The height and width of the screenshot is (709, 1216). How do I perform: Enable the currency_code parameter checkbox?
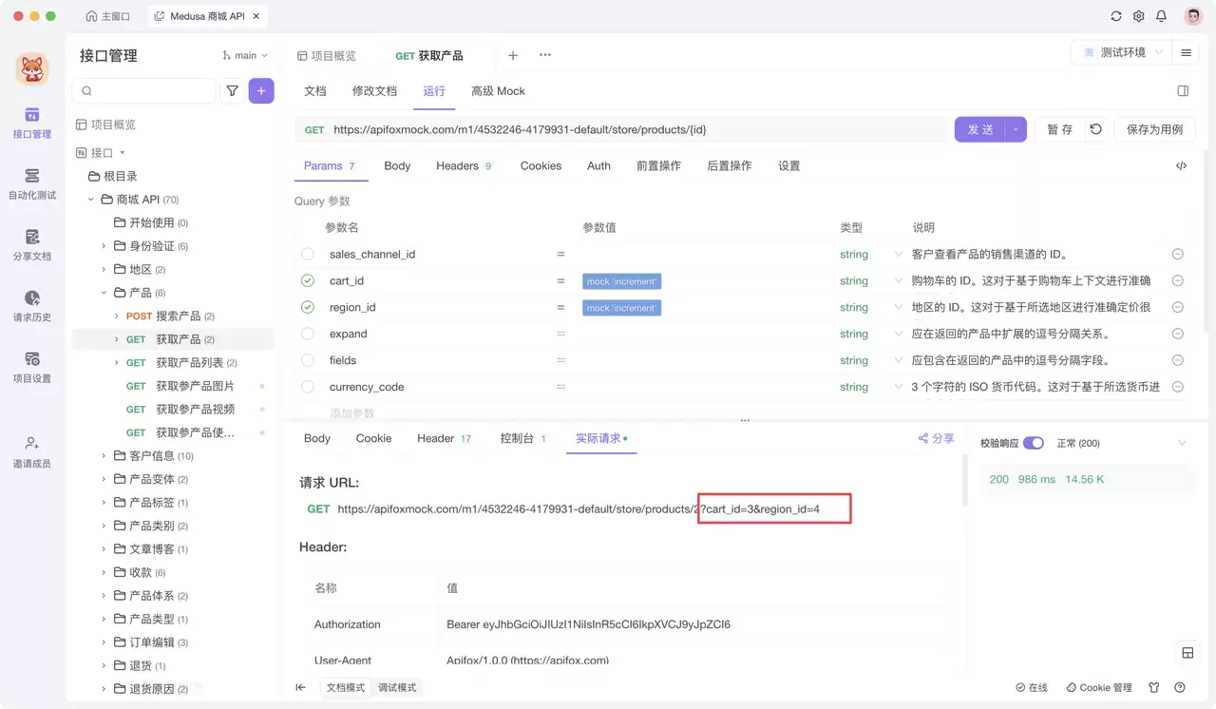click(308, 387)
